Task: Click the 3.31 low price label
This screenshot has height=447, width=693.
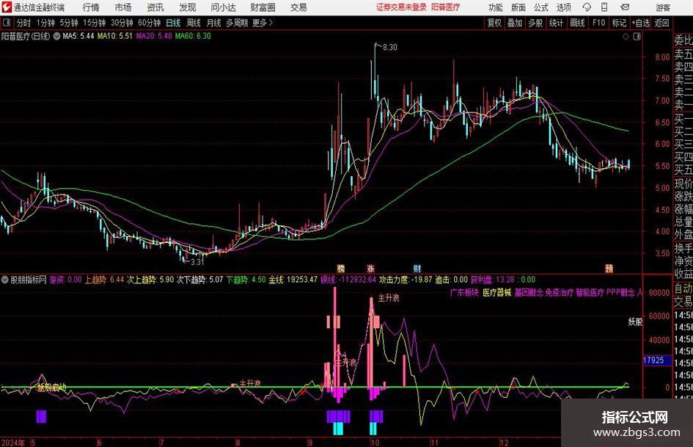Action: tap(197, 262)
